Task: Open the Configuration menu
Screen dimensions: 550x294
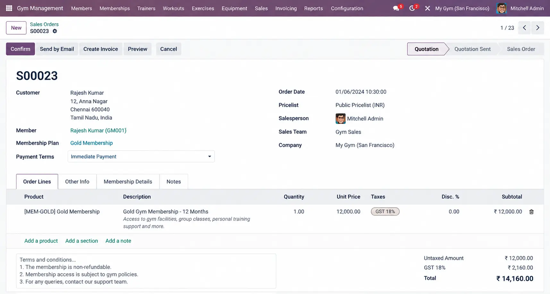Action: pos(347,8)
